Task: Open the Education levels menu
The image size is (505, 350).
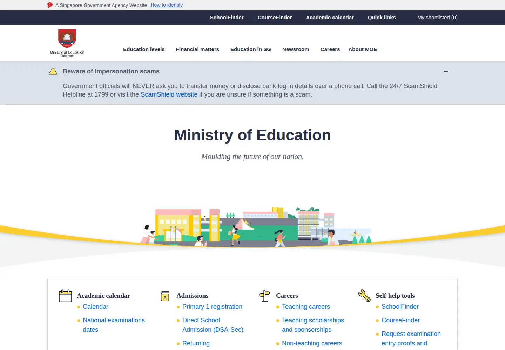Action: pos(144,49)
